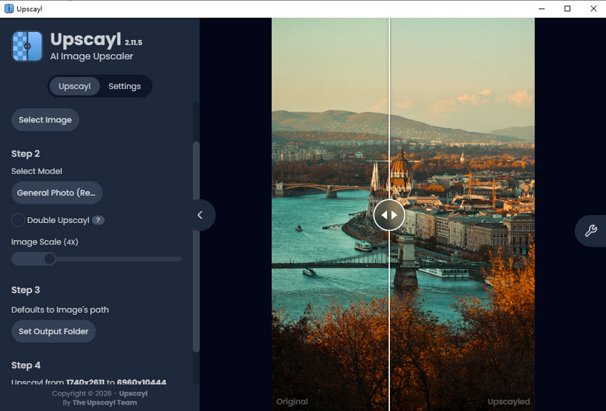This screenshot has width=606, height=411.
Task: Collapse the sidebar using the left chevron
Action: tap(201, 214)
